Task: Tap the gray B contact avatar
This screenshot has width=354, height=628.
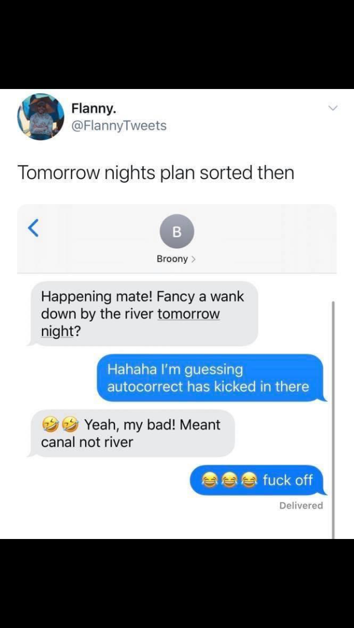Action: click(x=177, y=231)
